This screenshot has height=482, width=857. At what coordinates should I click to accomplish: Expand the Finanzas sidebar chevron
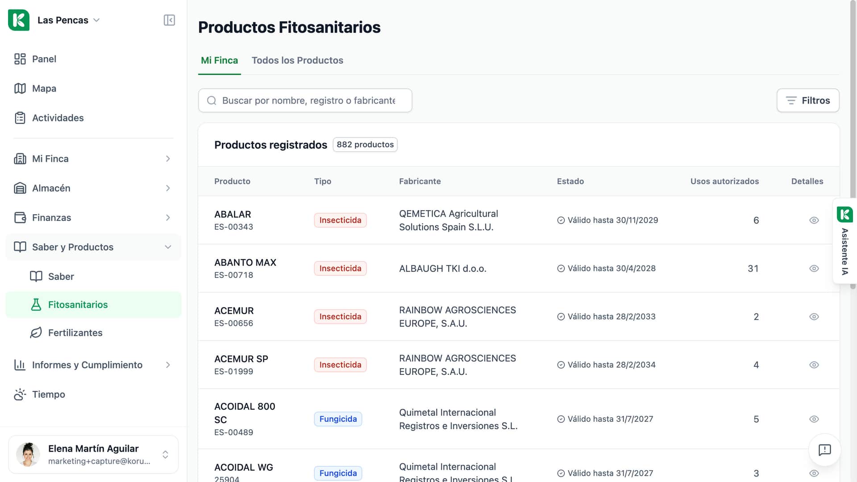point(168,218)
